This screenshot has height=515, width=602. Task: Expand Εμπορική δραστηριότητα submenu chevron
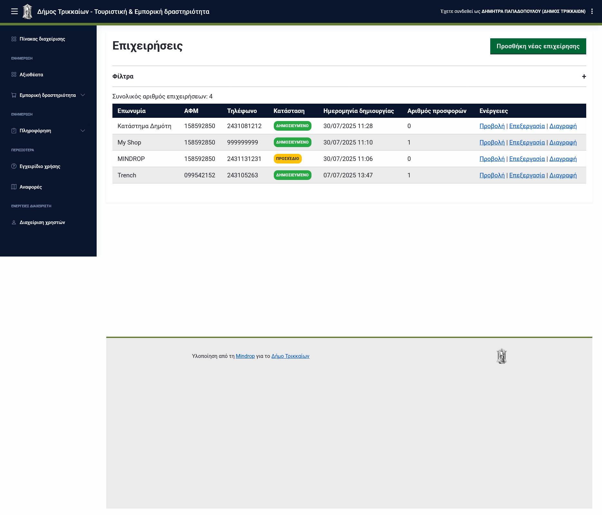[x=83, y=95]
